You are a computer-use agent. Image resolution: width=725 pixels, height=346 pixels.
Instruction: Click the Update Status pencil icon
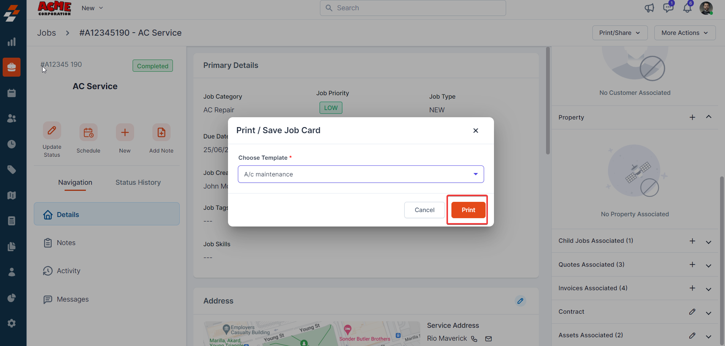click(52, 131)
